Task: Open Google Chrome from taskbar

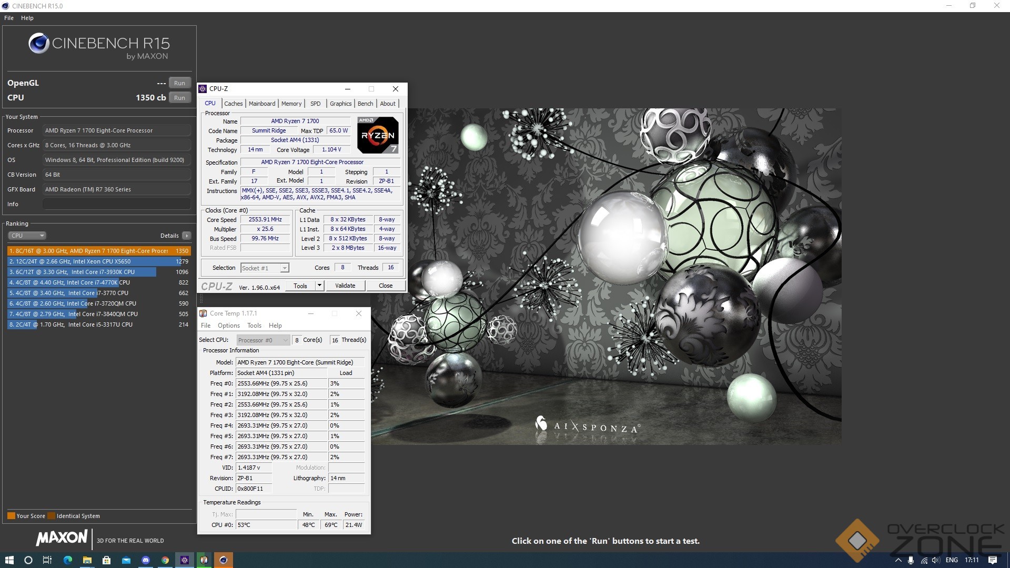Action: (165, 560)
